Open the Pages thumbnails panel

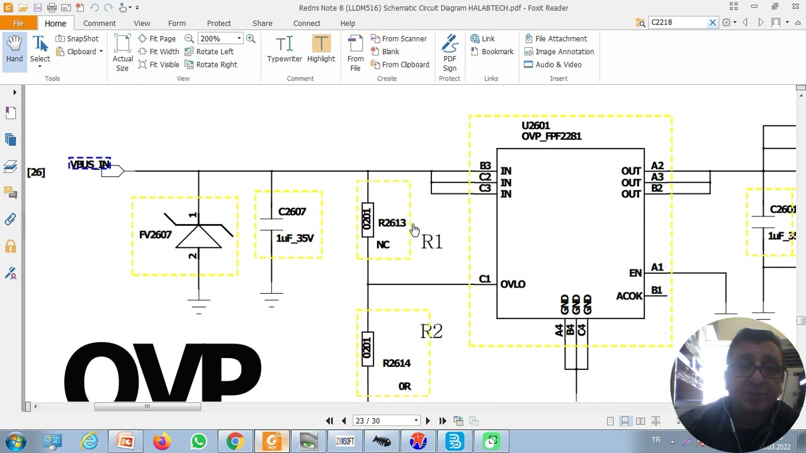[10, 112]
